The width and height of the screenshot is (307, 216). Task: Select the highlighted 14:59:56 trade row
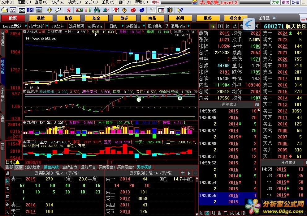coord(228,196)
